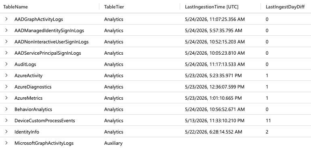Click Analytics tier in AzureMetrics row
The width and height of the screenshot is (311, 148).
click(x=113, y=98)
